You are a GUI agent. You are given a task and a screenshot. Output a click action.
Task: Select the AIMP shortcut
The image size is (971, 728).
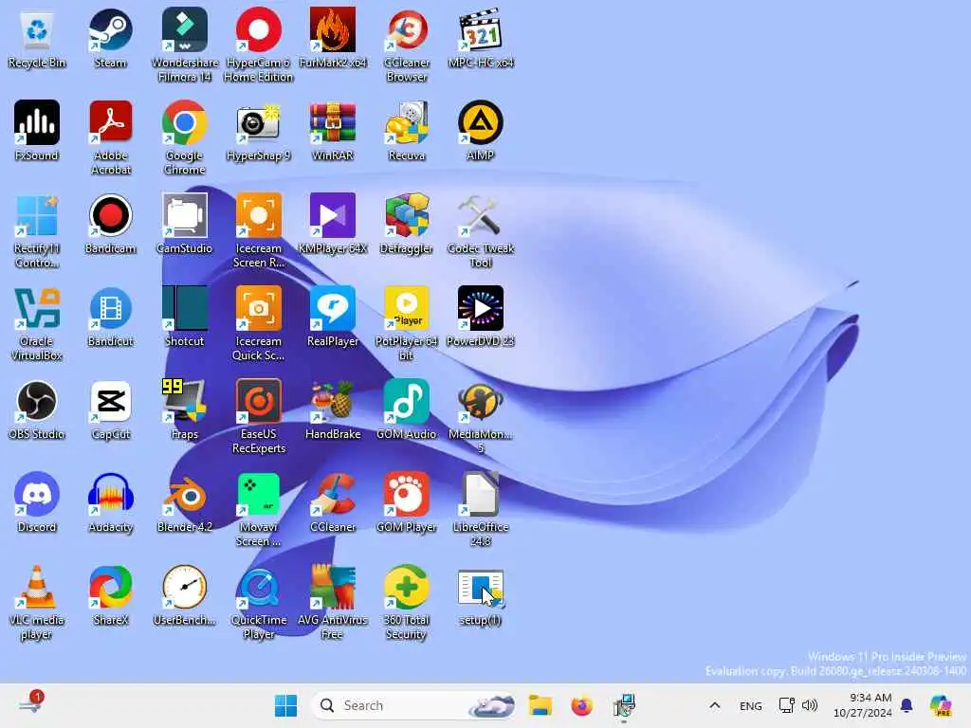tap(481, 132)
